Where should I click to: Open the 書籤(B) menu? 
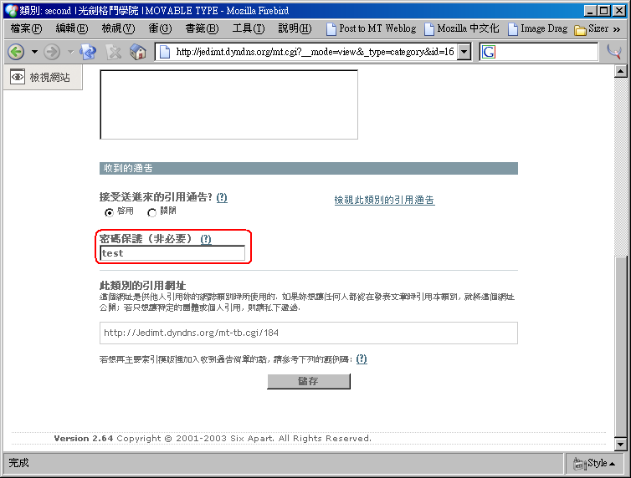coord(202,28)
